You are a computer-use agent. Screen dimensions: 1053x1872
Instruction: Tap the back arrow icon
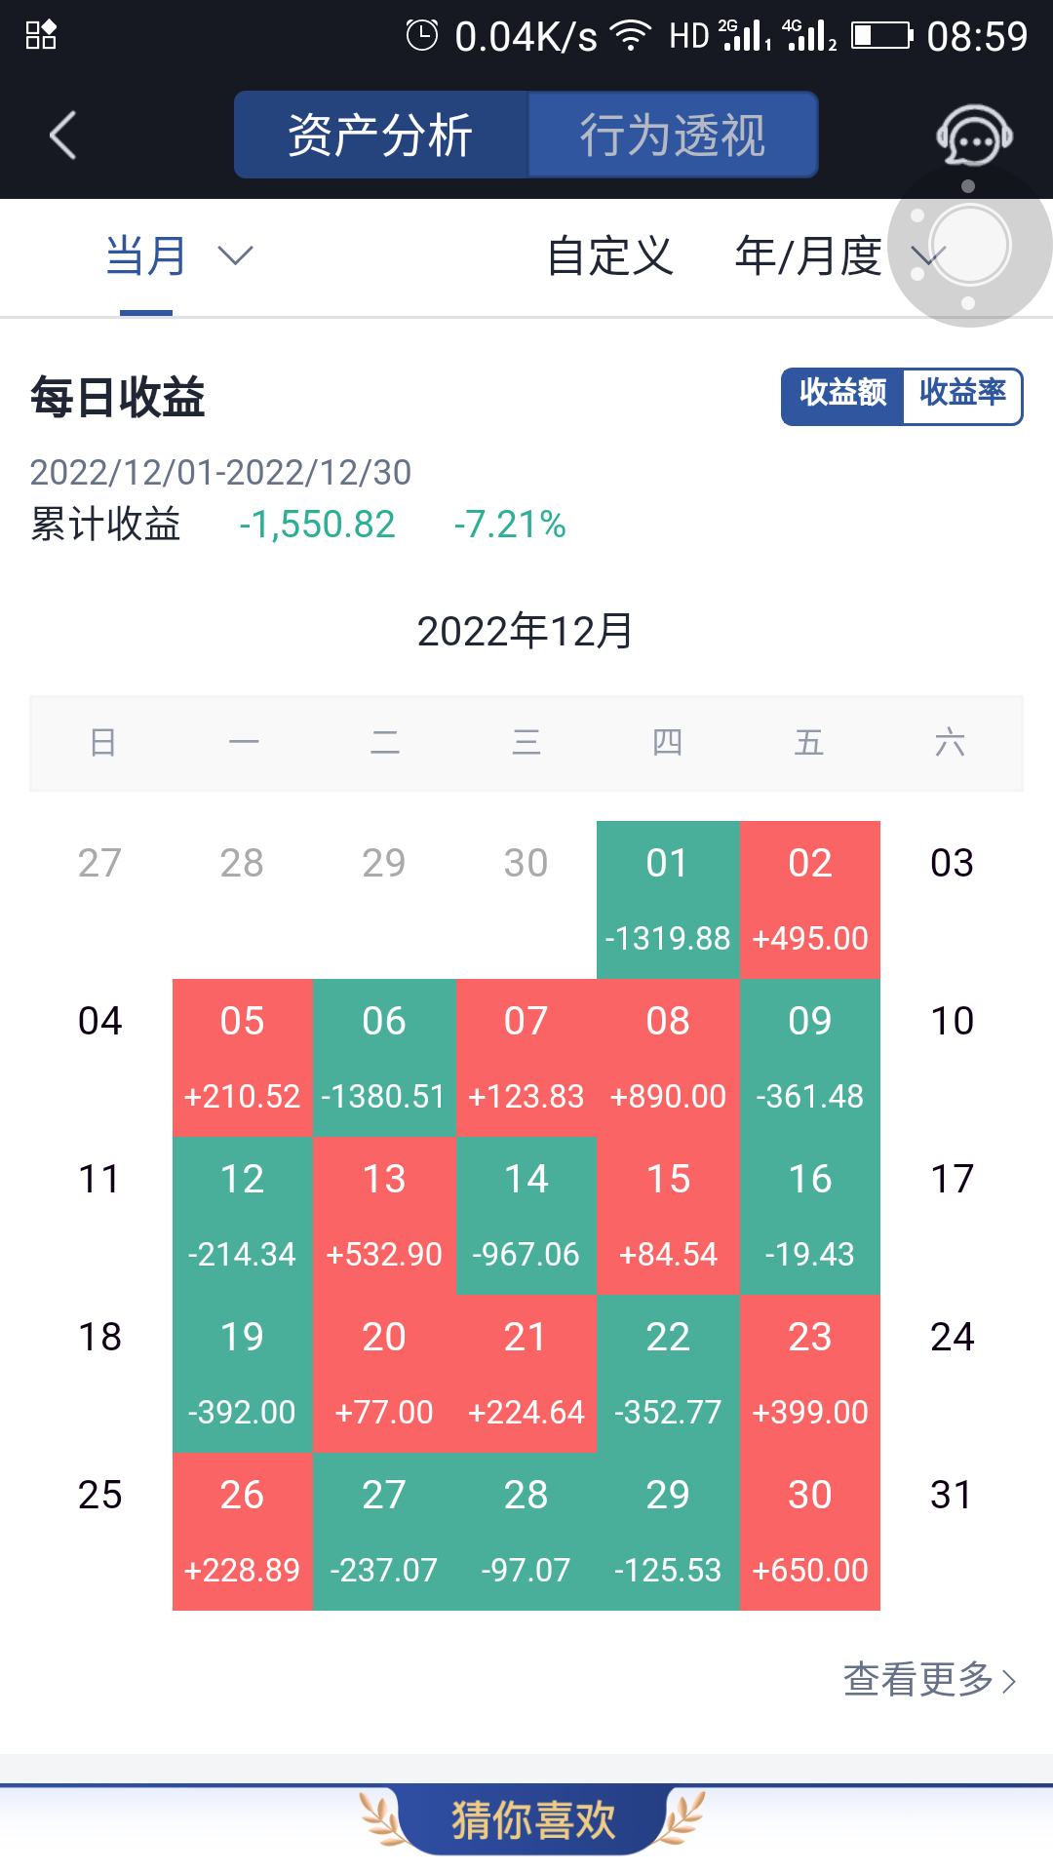(x=63, y=135)
